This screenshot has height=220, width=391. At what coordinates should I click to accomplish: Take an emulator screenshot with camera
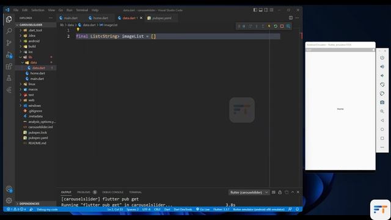pyautogui.click(x=382, y=102)
